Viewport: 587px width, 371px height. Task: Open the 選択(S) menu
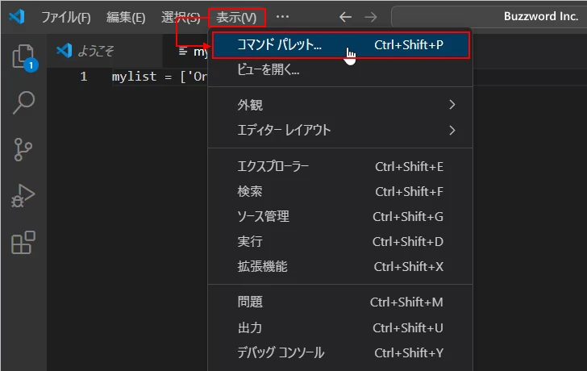click(x=181, y=17)
